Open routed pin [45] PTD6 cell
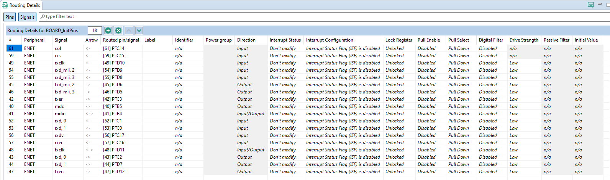Screen dimensions: 610x180 point(121,85)
